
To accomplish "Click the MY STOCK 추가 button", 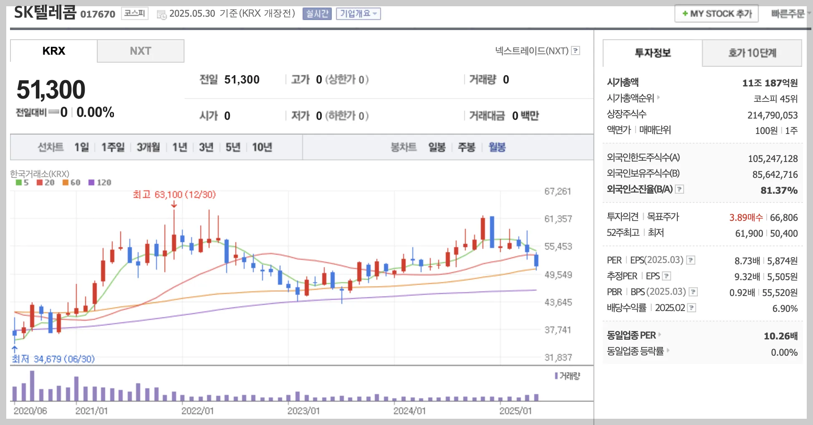I will (717, 14).
